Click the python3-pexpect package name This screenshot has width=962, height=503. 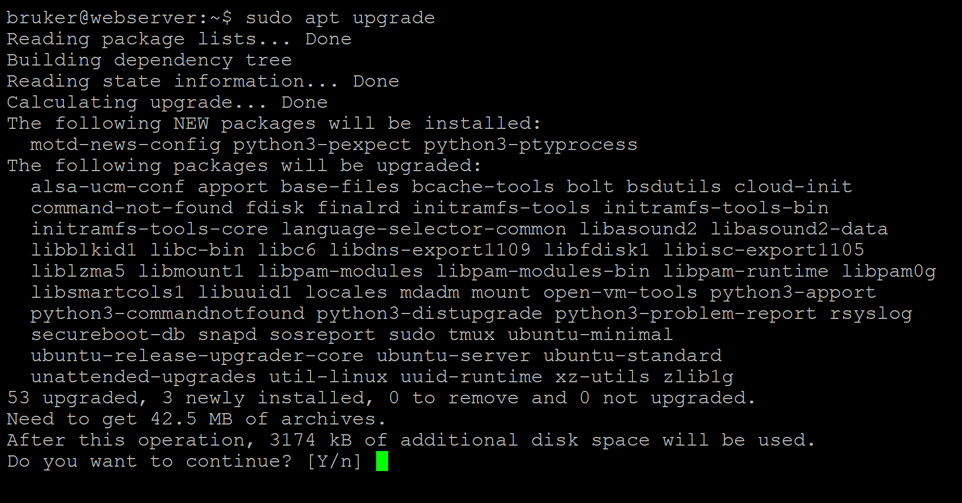point(322,145)
